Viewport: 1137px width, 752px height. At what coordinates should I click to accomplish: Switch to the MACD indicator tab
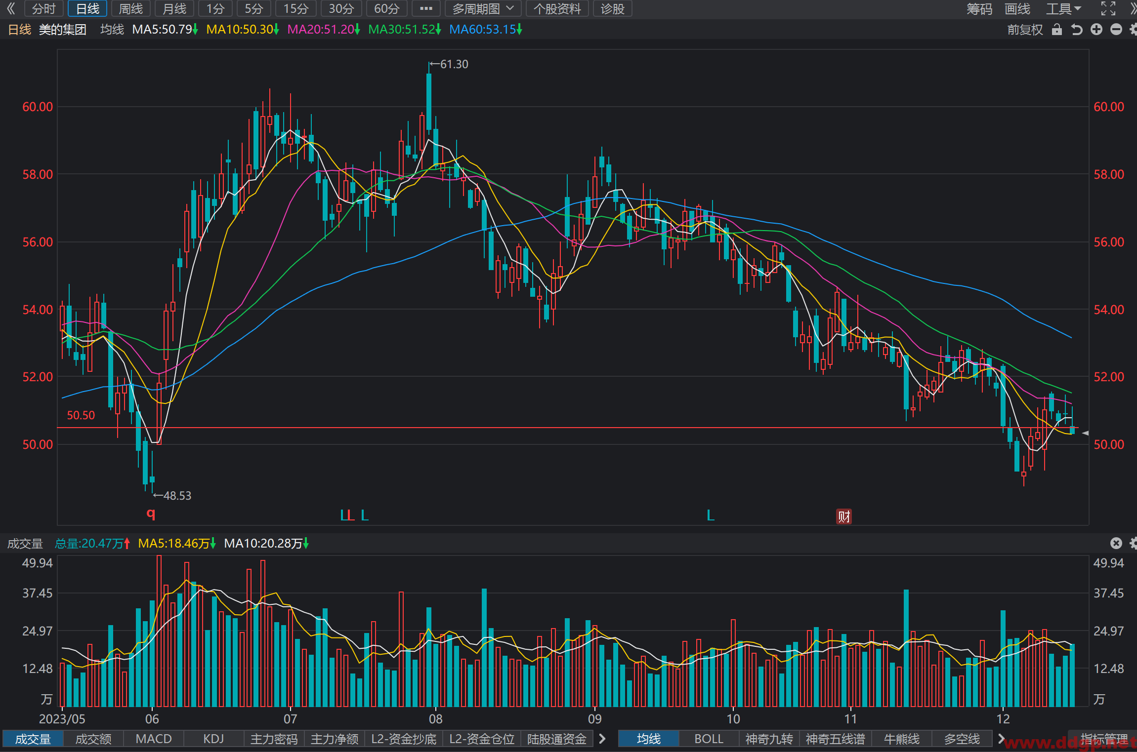click(154, 739)
